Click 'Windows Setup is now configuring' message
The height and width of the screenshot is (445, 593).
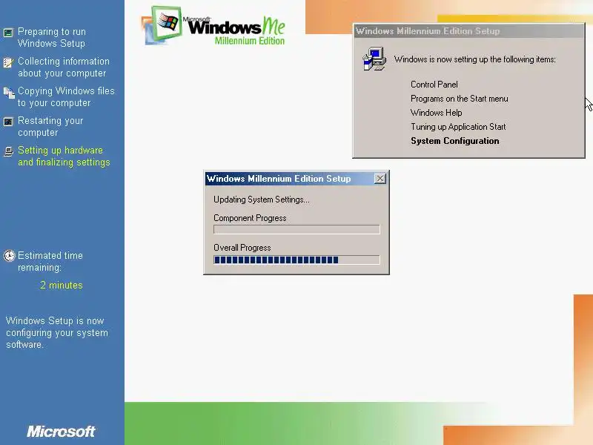[57, 332]
